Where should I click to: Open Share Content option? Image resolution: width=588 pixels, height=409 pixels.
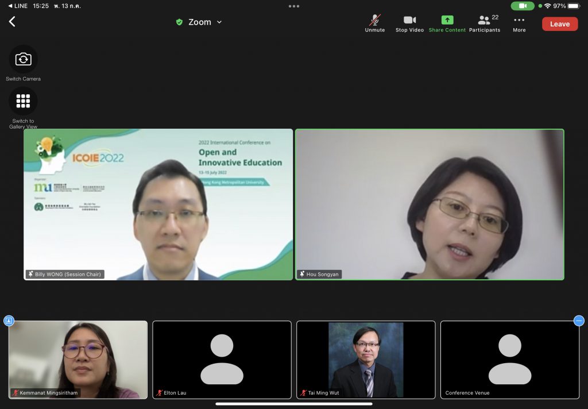pyautogui.click(x=447, y=23)
